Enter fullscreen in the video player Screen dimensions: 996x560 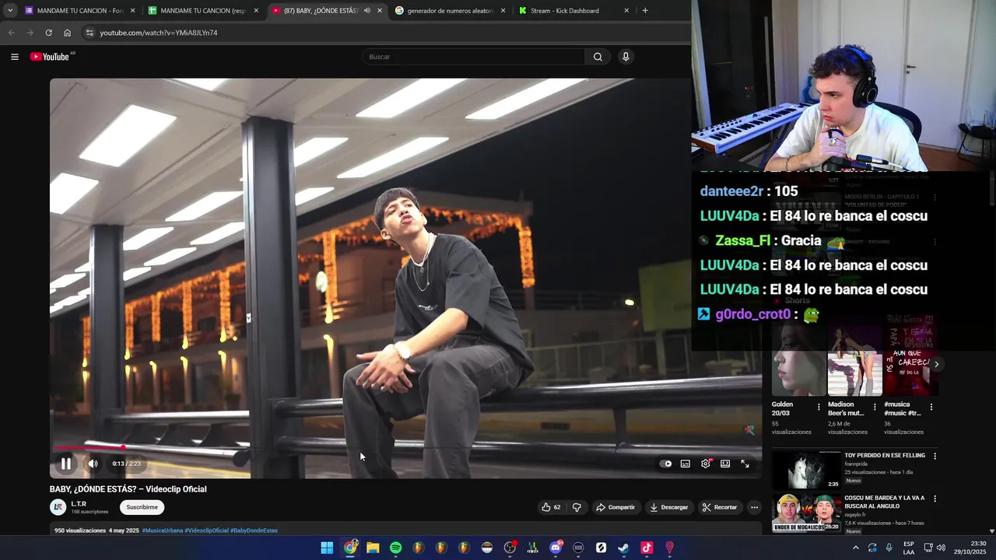point(745,464)
